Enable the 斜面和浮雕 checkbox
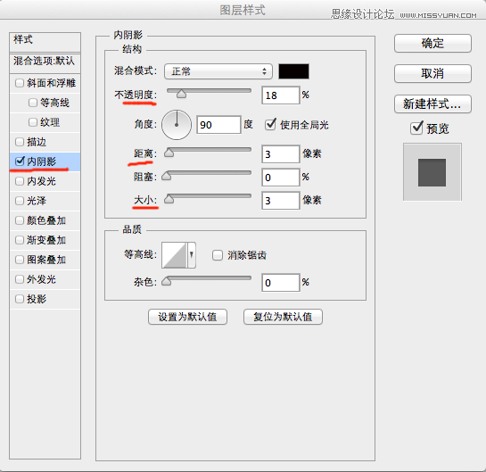Image resolution: width=486 pixels, height=472 pixels. point(20,83)
